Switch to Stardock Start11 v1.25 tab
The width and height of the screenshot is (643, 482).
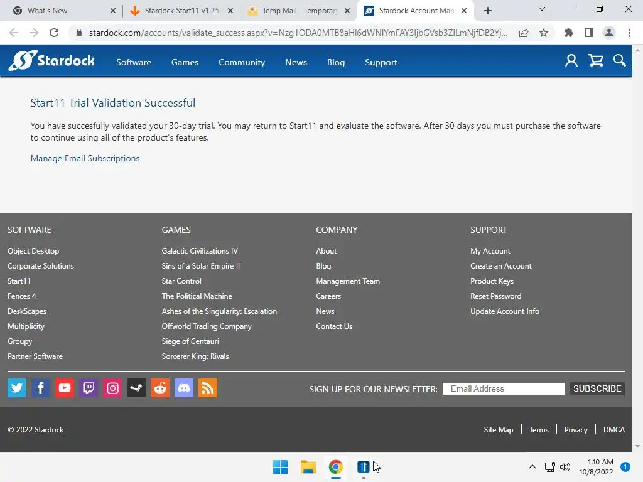181,11
